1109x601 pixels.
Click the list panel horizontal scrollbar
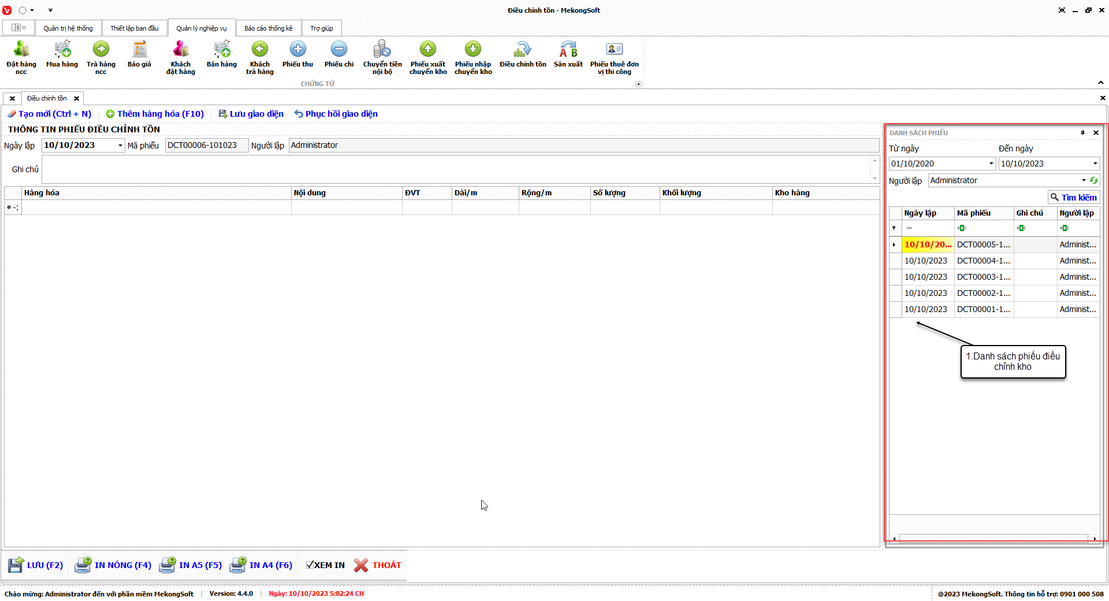click(993, 538)
